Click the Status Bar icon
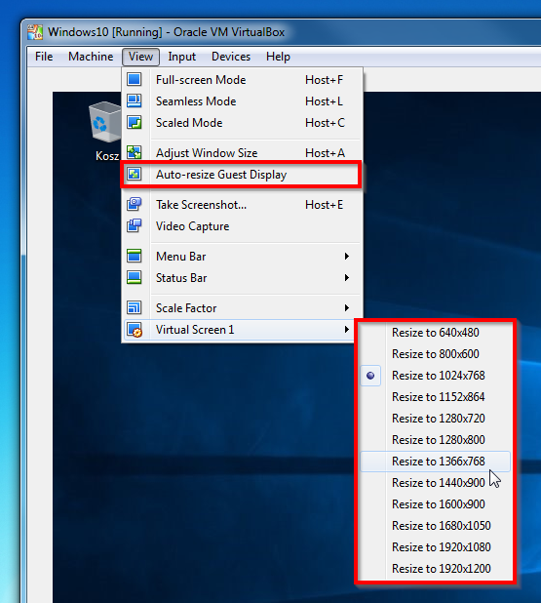 tap(135, 277)
